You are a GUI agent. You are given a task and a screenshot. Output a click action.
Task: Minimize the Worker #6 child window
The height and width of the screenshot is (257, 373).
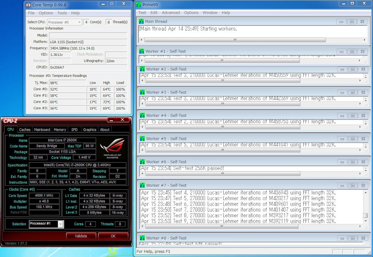(342, 162)
